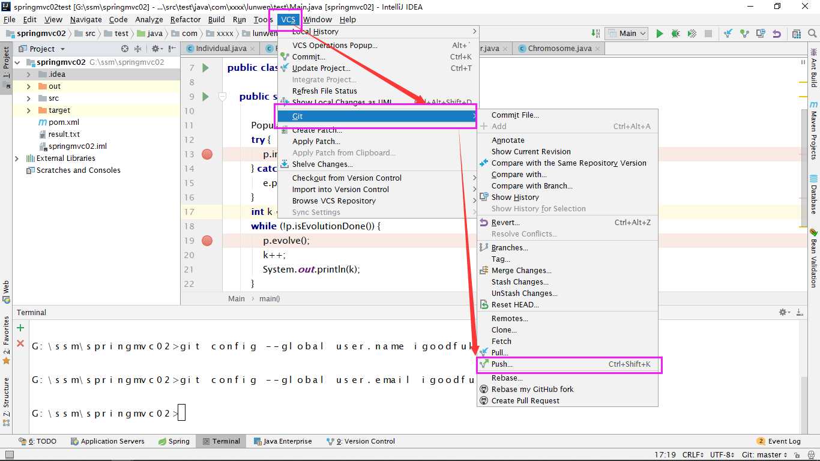Close the terminal session with the red X
Viewport: 820px width, 461px height.
click(x=20, y=343)
